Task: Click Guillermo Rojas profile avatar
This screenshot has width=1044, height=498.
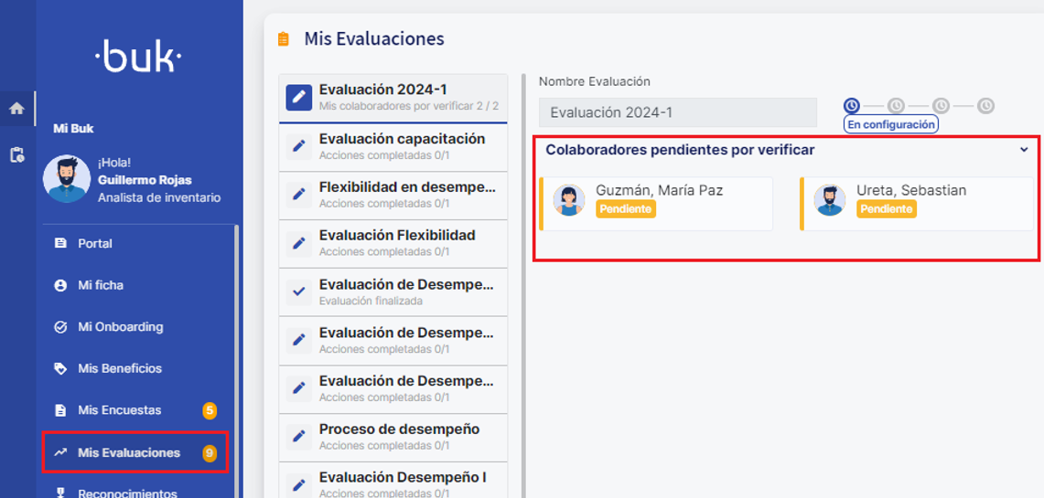Action: click(66, 178)
